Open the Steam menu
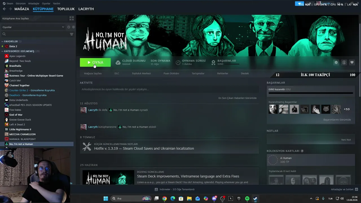This screenshot has height=203, width=361. point(8,3)
